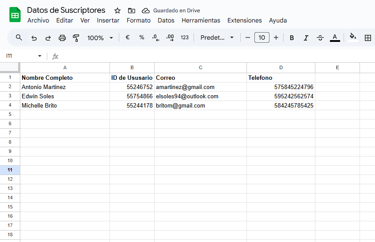This screenshot has height=242, width=375.
Task: Toggle strikethrough formatting
Action: [x=320, y=38]
